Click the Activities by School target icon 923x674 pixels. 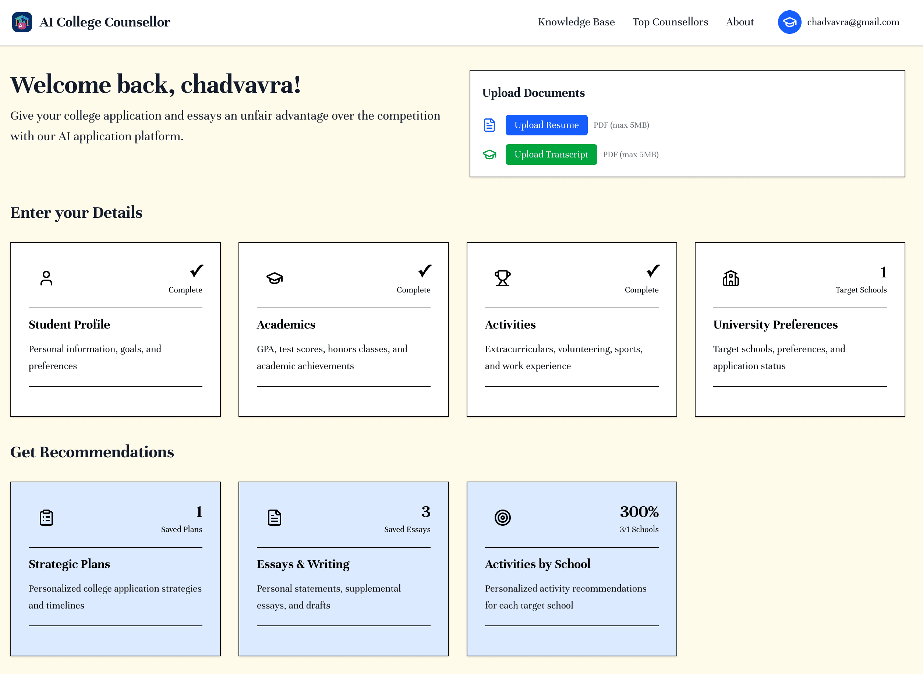tap(502, 518)
